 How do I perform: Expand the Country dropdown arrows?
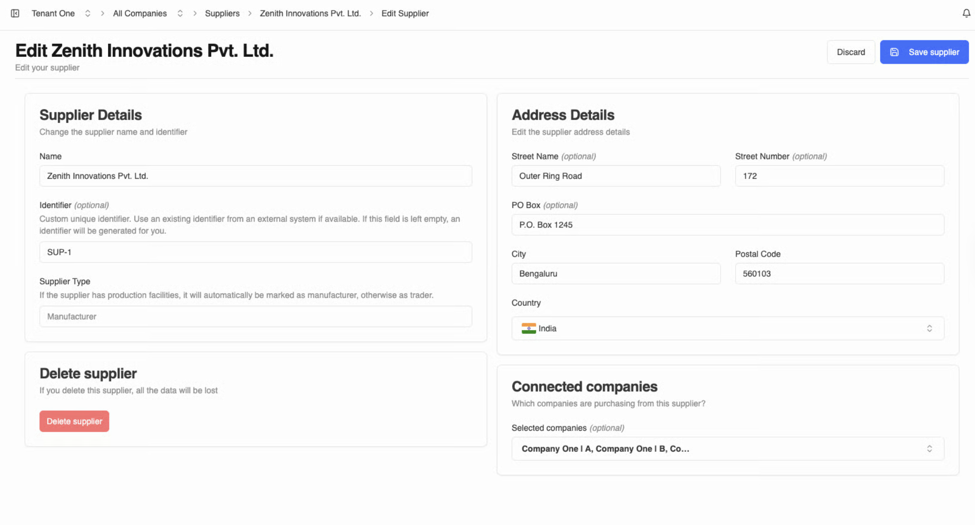pos(929,329)
